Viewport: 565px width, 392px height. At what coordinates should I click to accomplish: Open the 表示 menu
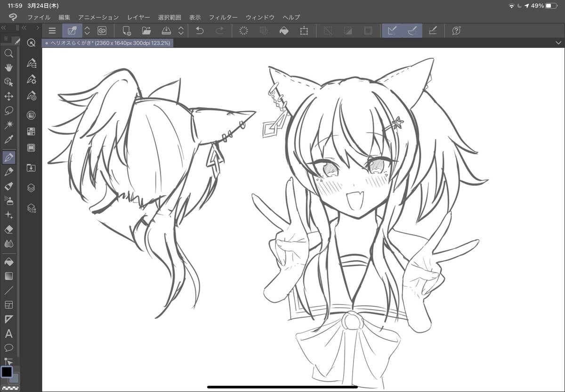tap(195, 17)
